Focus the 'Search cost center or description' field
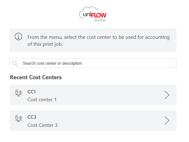Screen dimensions: 189x142 (x=93, y=63)
